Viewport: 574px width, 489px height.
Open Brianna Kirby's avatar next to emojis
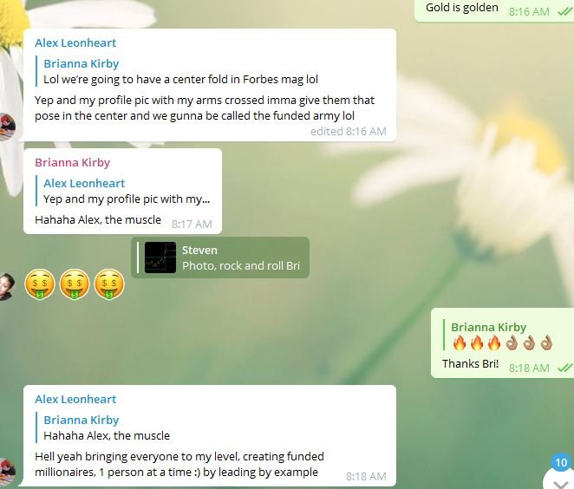pyautogui.click(x=7, y=286)
